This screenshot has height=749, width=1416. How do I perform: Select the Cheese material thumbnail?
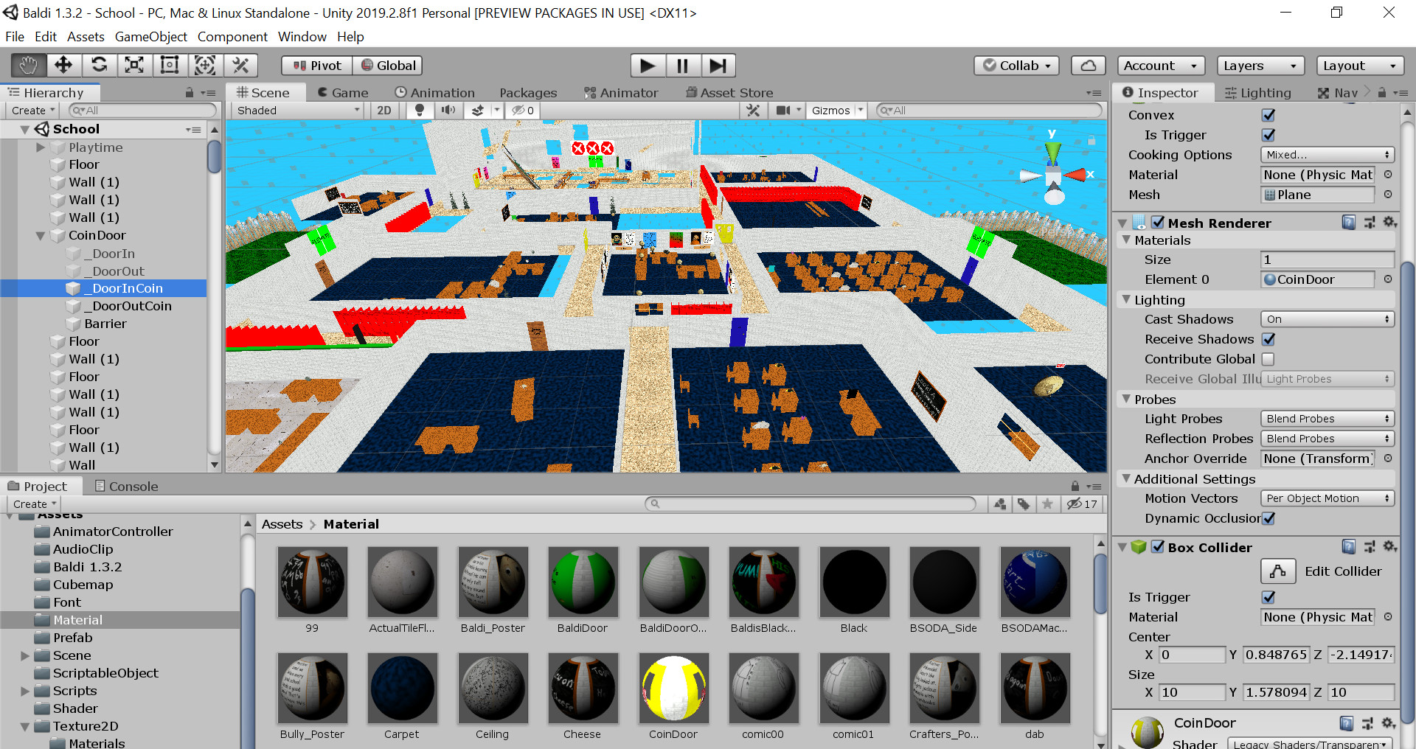(x=583, y=688)
